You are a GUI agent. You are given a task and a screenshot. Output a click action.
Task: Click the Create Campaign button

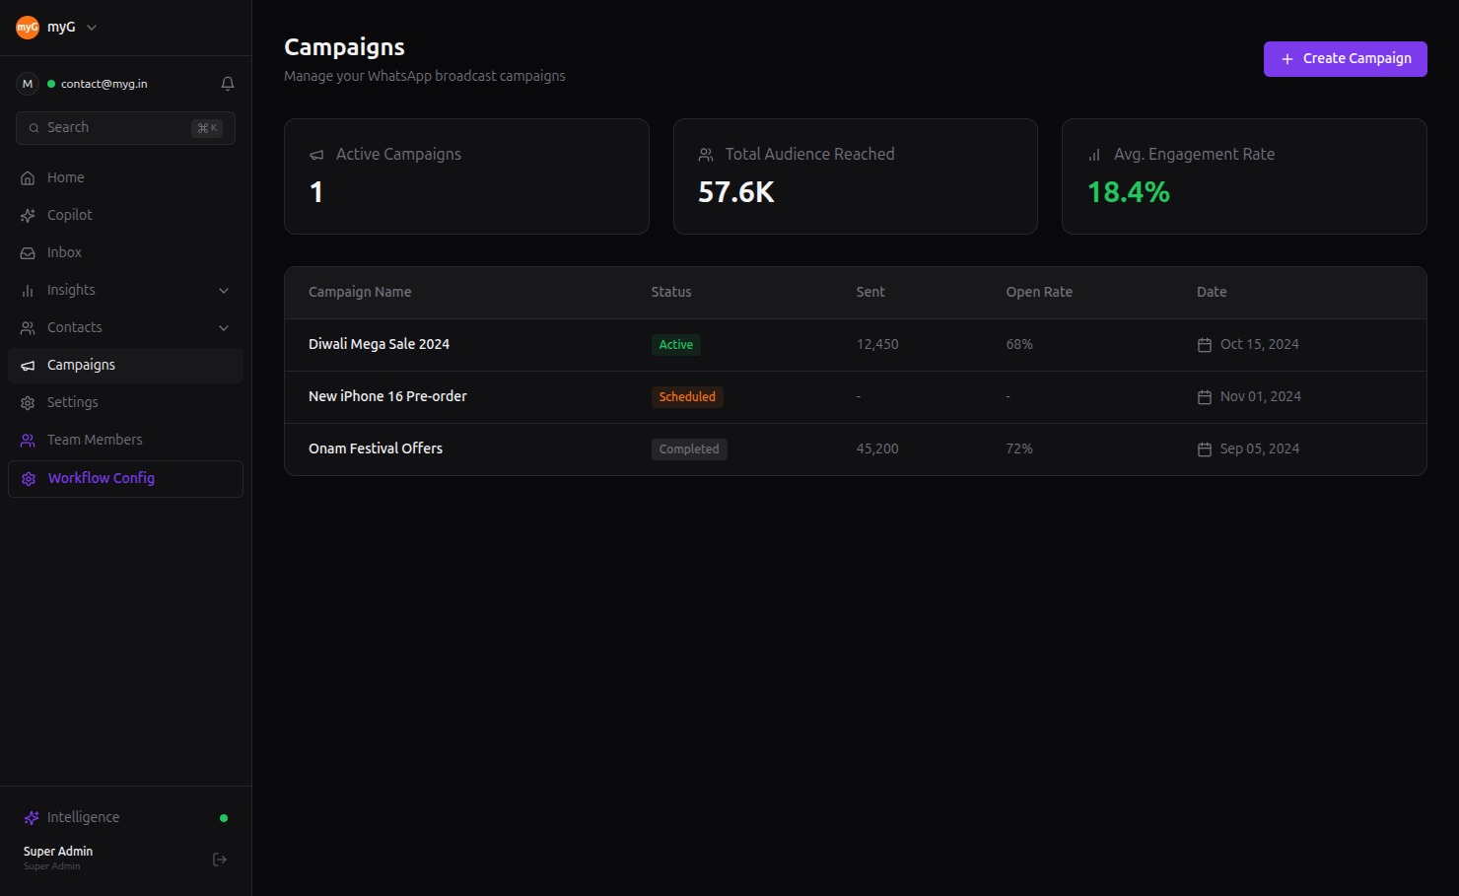[1346, 59]
